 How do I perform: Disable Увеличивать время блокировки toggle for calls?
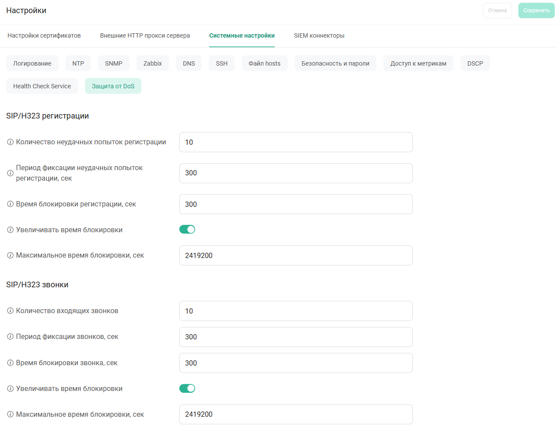[187, 388]
